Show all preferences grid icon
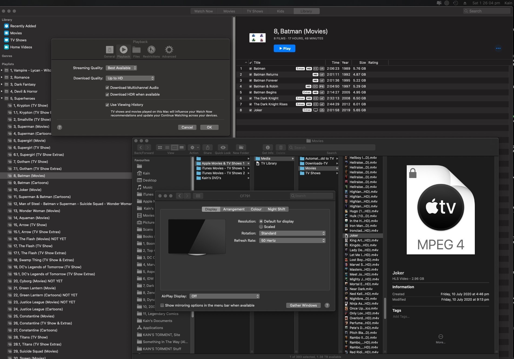The width and height of the screenshot is (514, 359). 198,196
